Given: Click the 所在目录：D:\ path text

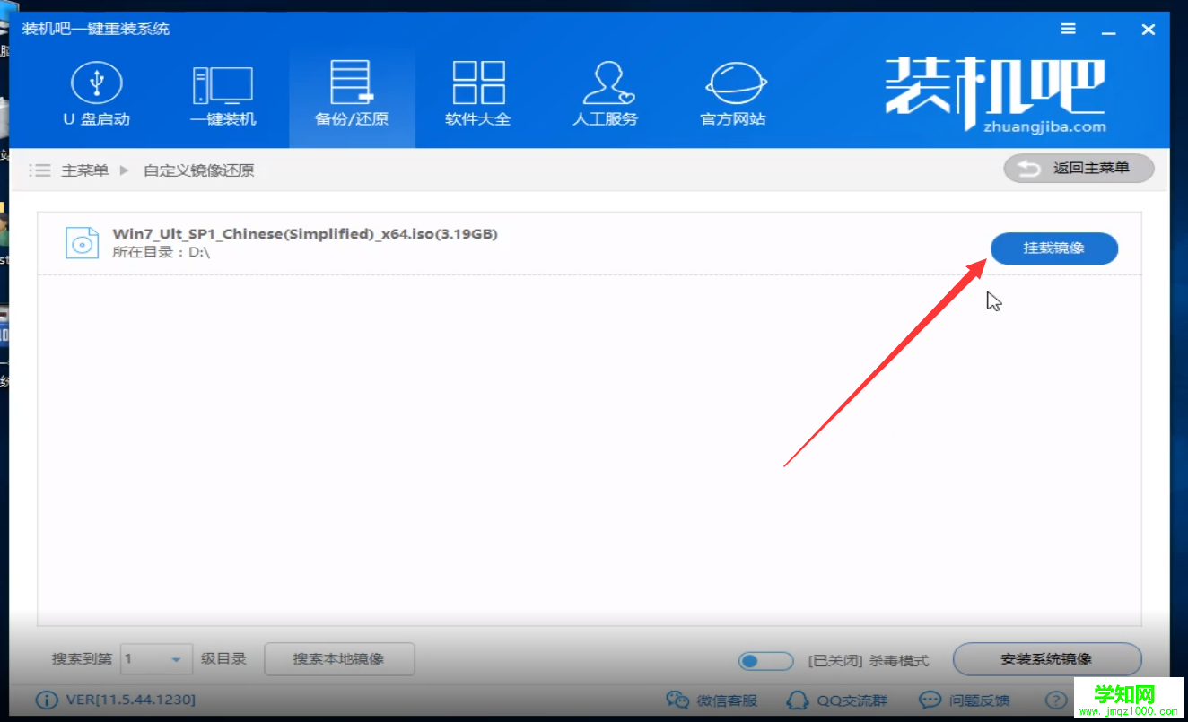Looking at the screenshot, I should [x=162, y=252].
